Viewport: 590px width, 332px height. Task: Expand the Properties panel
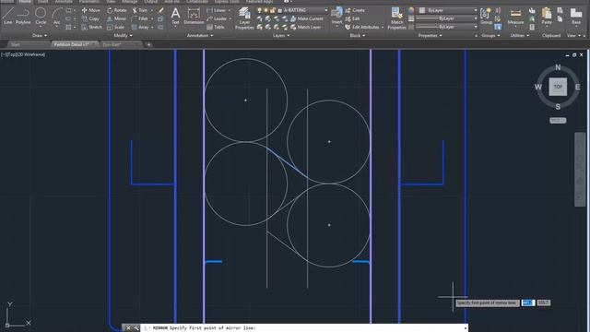431,35
